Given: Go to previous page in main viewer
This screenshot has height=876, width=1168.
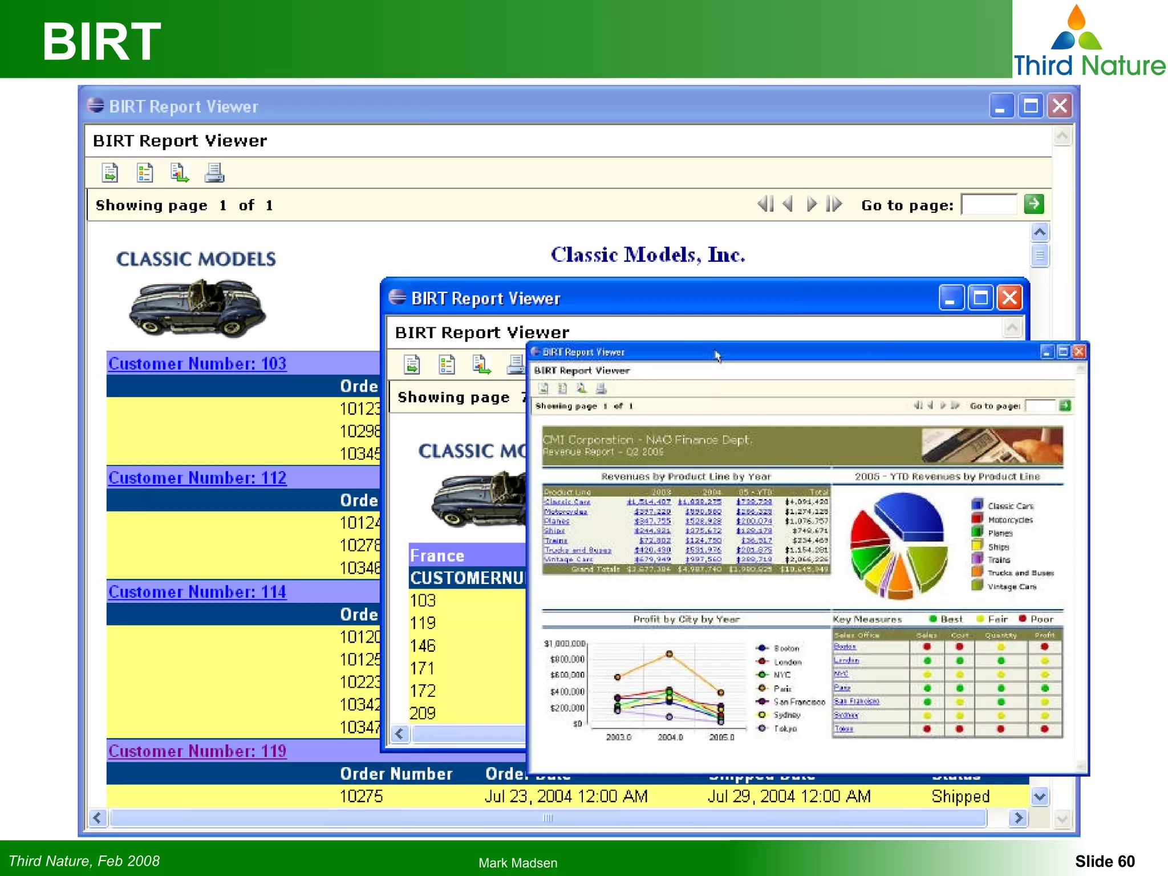Looking at the screenshot, I should click(788, 204).
